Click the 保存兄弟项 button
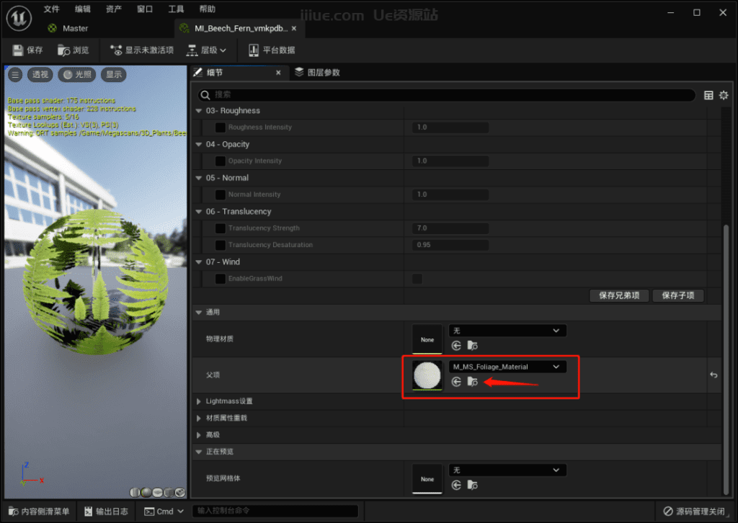Image resolution: width=738 pixels, height=523 pixels. (x=618, y=295)
